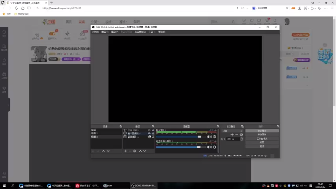336x189 pixels.
Task: Open desktop audio gear settings in mixer
Action: pos(215,136)
